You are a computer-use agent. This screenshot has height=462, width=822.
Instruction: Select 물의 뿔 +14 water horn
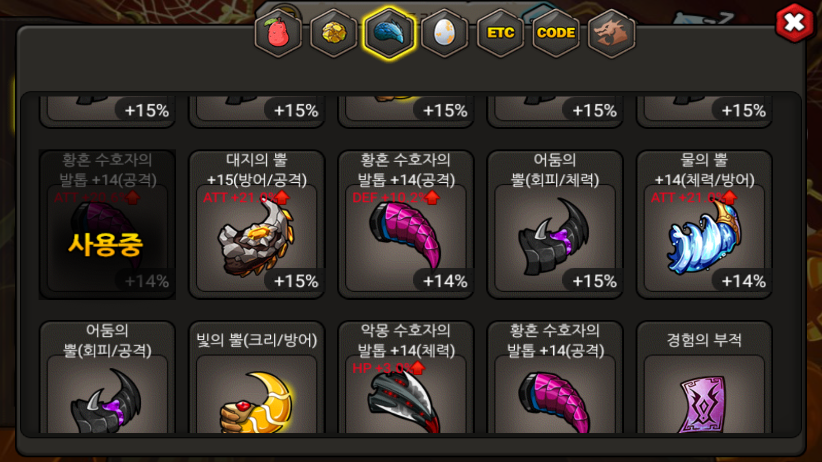pos(704,224)
